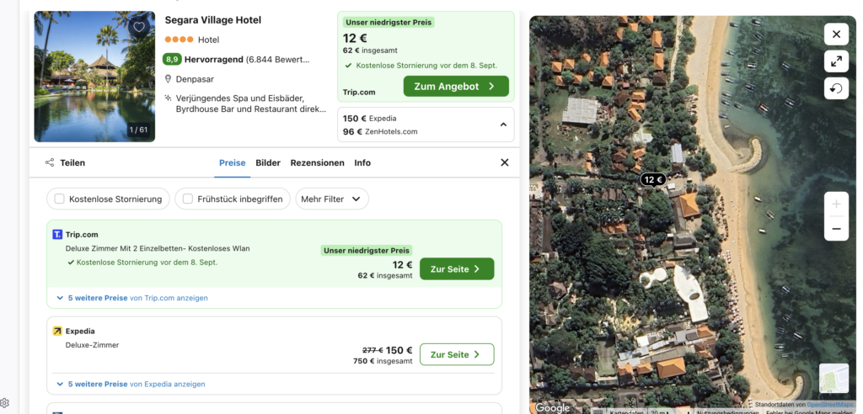Tick the Frühstück inbegriffen checkbox

coord(188,199)
